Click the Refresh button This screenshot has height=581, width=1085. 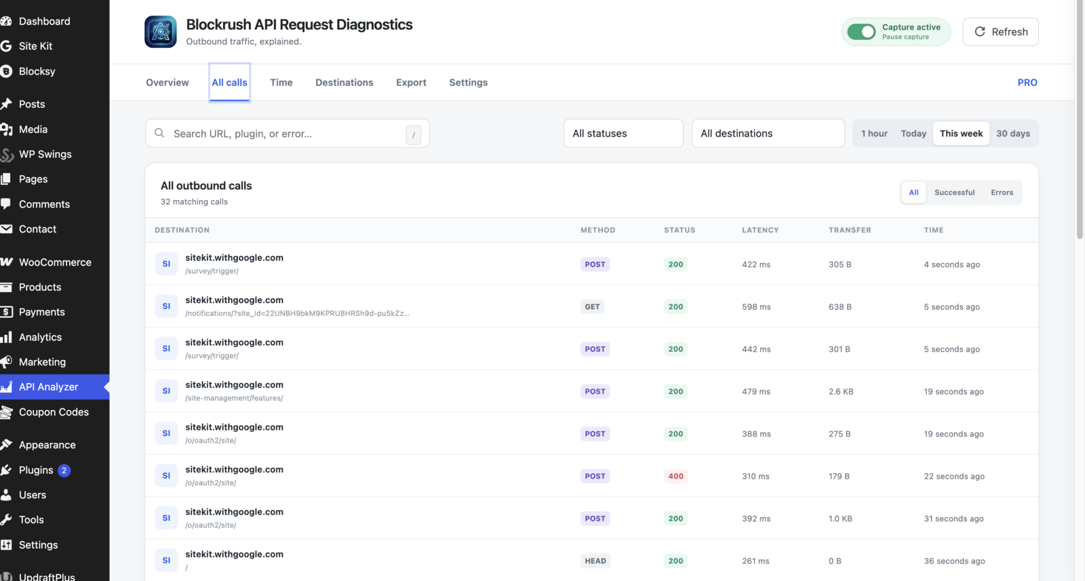[1000, 32]
